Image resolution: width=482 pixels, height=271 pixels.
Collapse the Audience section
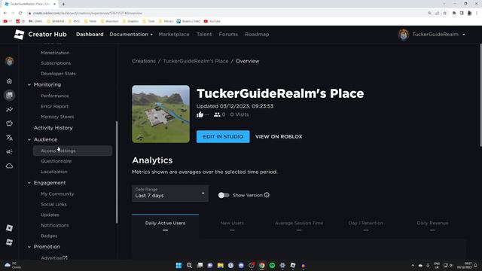29,139
